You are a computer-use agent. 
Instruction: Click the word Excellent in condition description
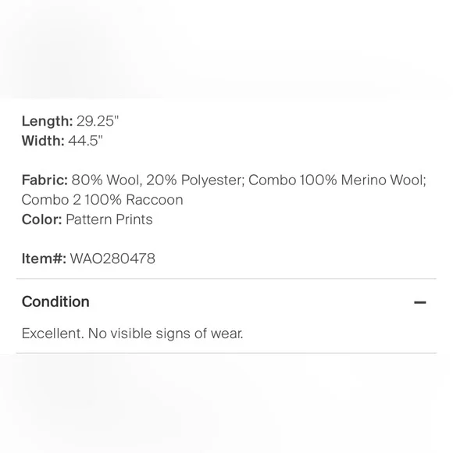[x=53, y=334]
